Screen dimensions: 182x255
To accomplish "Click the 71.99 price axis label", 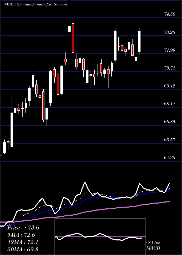I will [170, 50].
